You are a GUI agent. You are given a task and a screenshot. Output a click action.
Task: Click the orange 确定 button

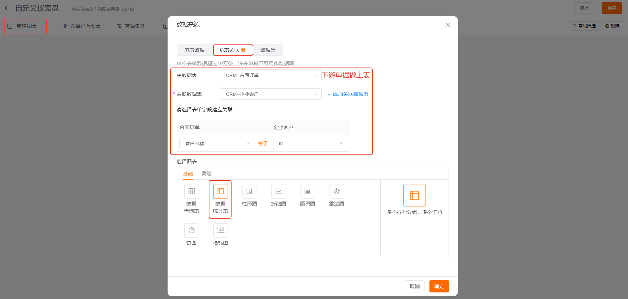click(x=439, y=286)
